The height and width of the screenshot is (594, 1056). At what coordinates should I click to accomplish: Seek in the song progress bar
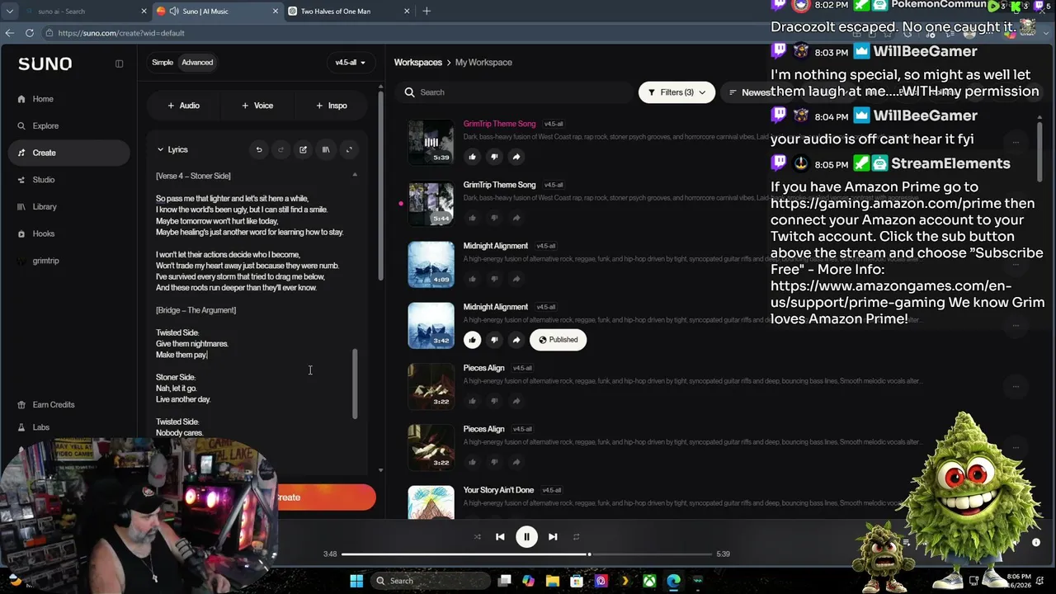click(x=526, y=554)
